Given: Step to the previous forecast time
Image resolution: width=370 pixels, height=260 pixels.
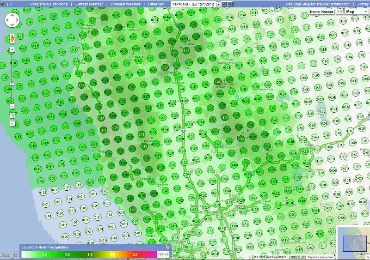Looking at the screenshot, I should [x=224, y=4].
